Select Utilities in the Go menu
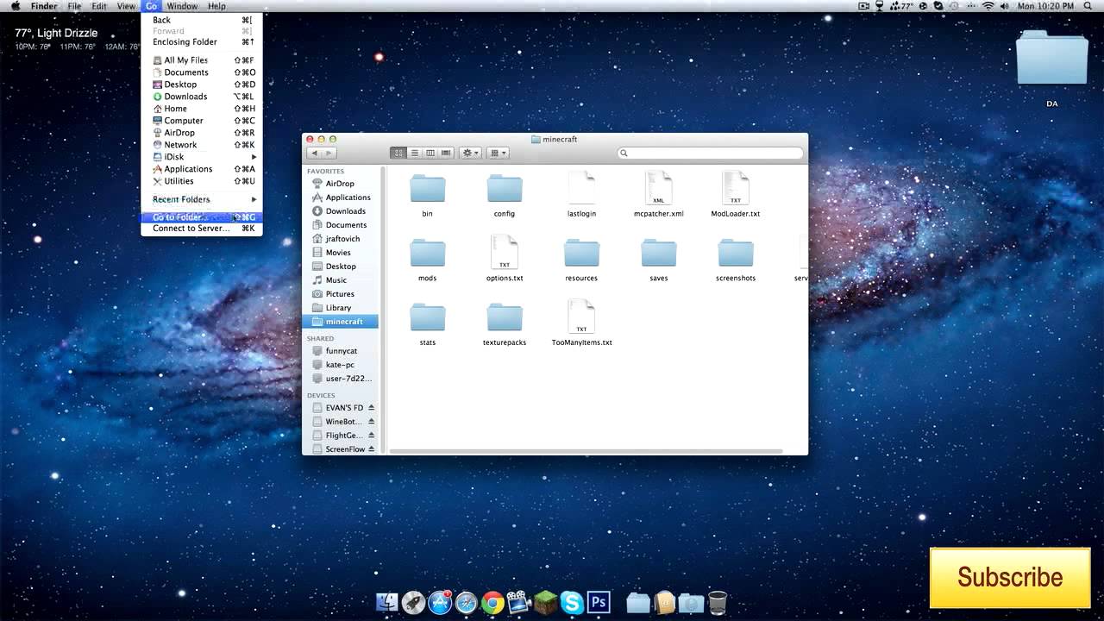 point(202,181)
